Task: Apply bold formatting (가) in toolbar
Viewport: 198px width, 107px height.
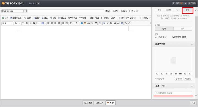Action: coord(23,23)
